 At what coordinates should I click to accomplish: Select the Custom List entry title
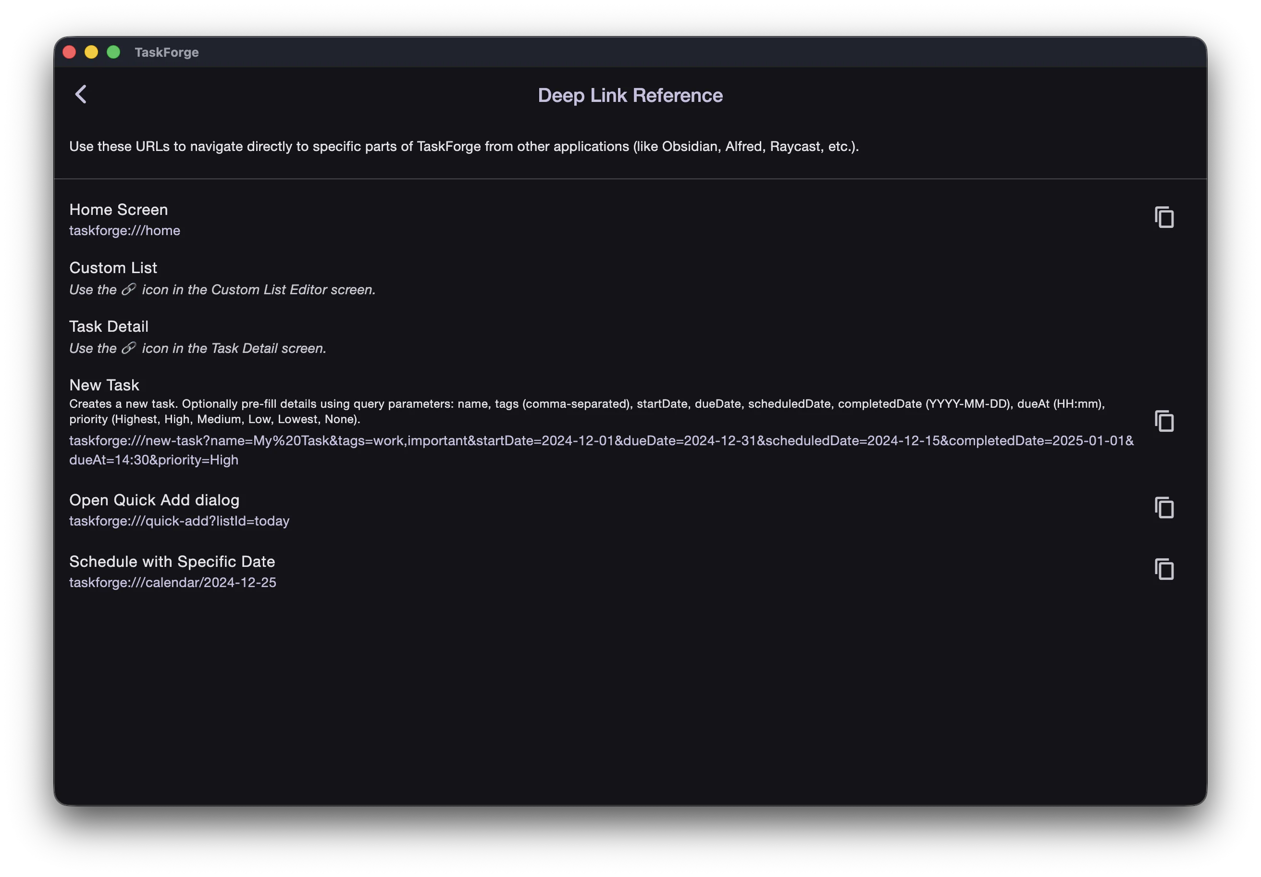coord(113,268)
